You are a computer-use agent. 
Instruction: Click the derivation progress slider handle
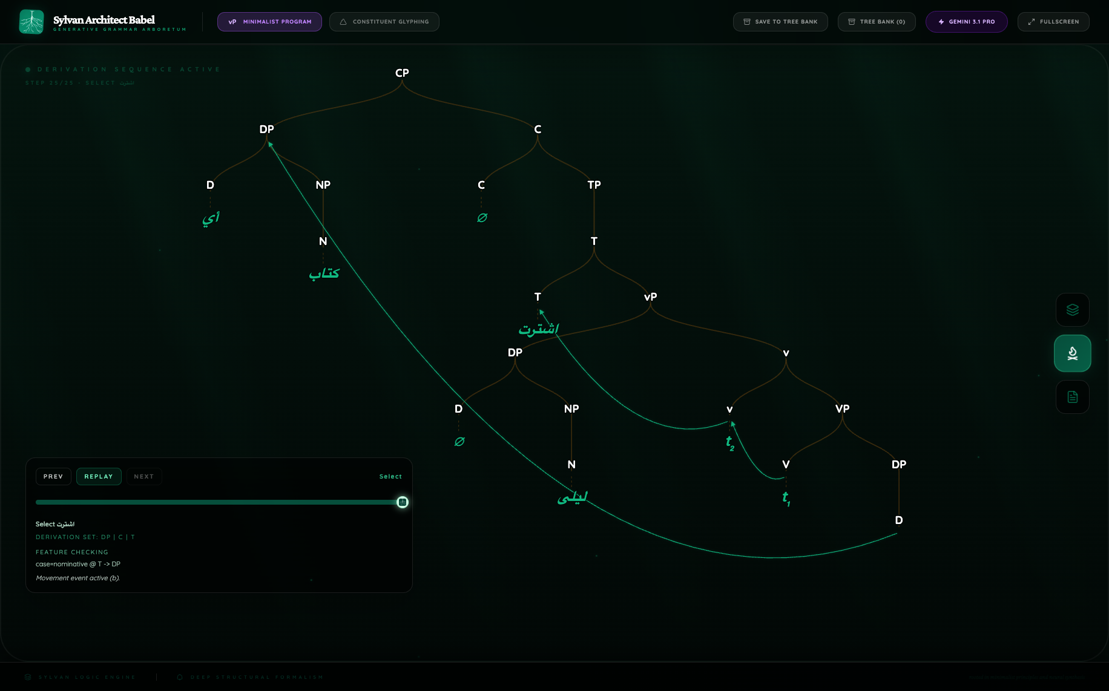click(403, 502)
